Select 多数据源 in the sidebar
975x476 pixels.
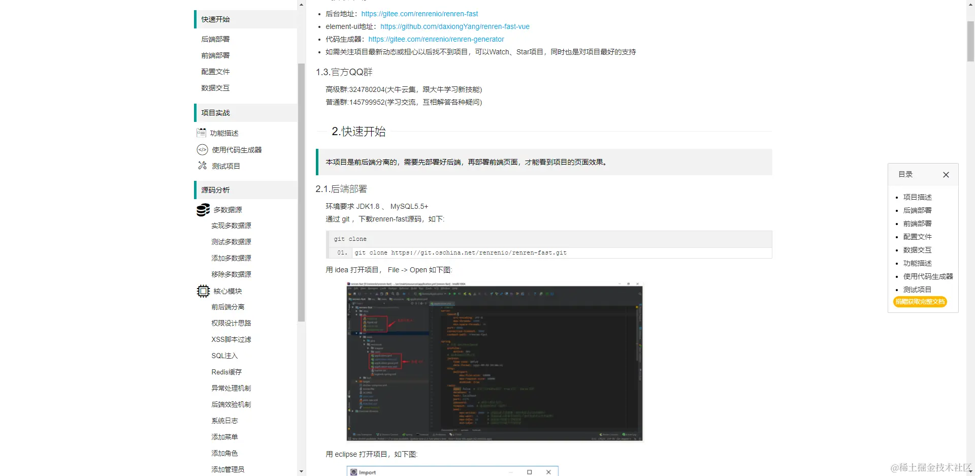coord(227,210)
